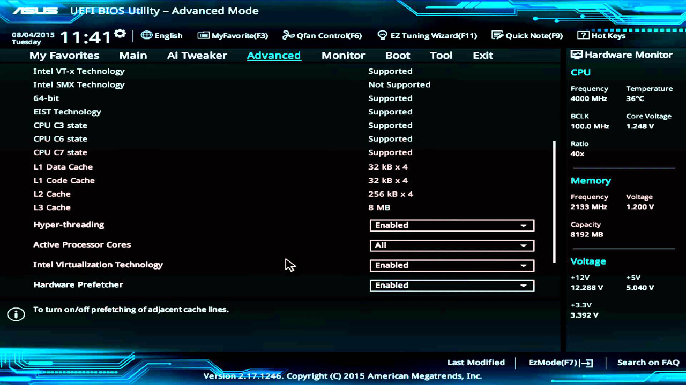Switch to the Main tab
686x385 pixels.
point(133,56)
